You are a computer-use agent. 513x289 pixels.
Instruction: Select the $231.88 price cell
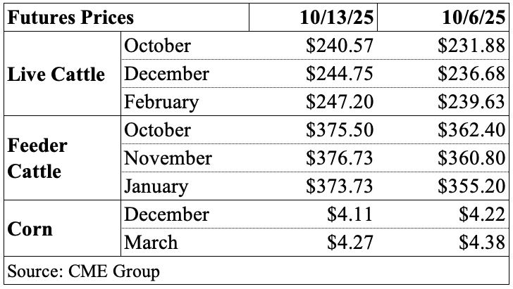pyautogui.click(x=472, y=46)
